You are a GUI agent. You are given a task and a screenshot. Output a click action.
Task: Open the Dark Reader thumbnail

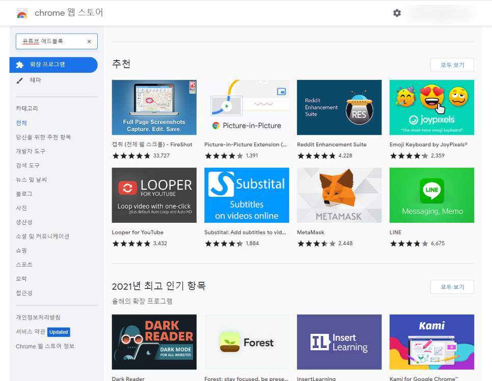click(x=154, y=342)
